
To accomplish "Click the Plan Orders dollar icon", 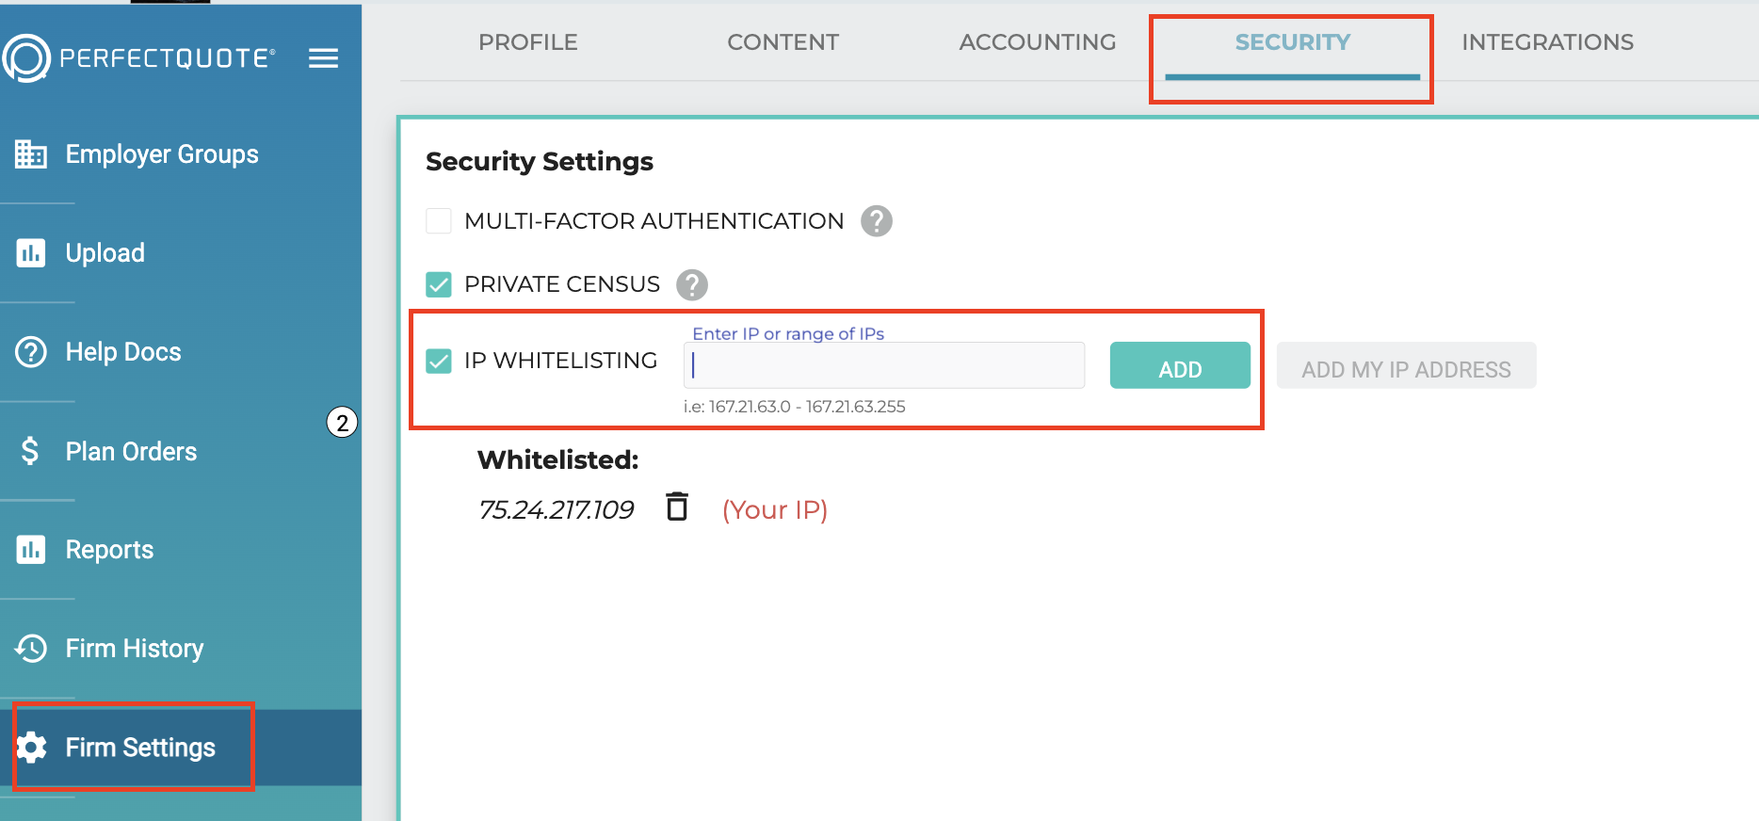I will click(30, 451).
